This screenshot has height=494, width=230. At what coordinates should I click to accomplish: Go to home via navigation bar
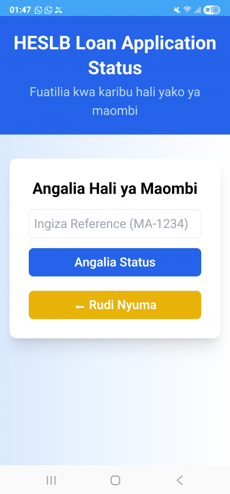coord(115,480)
